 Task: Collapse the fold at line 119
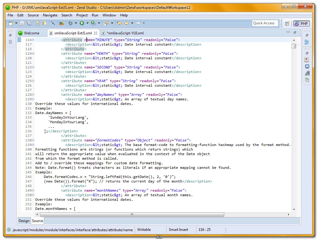[x=33, y=54]
